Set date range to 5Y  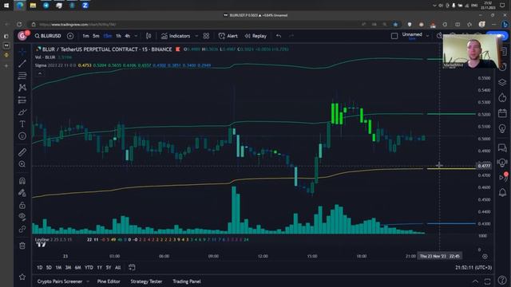[109, 268]
